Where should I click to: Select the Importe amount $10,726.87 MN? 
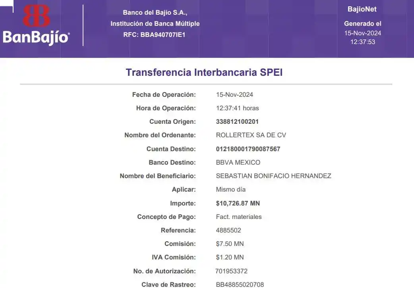click(238, 204)
